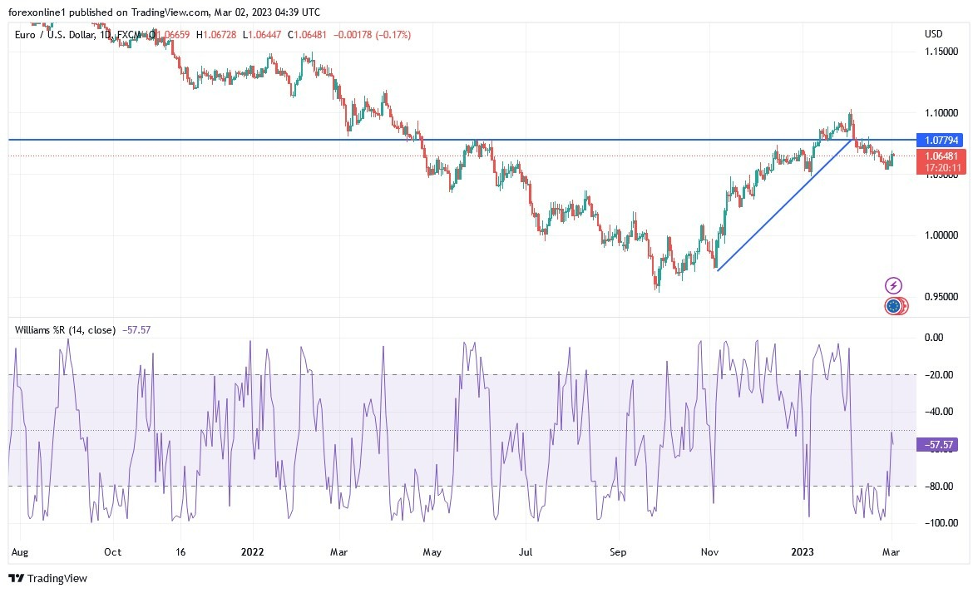
Task: Click the lightning bolt events icon
Action: 892,285
